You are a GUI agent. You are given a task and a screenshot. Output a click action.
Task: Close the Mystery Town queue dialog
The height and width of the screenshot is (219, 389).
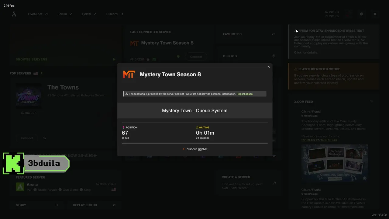pos(269,67)
